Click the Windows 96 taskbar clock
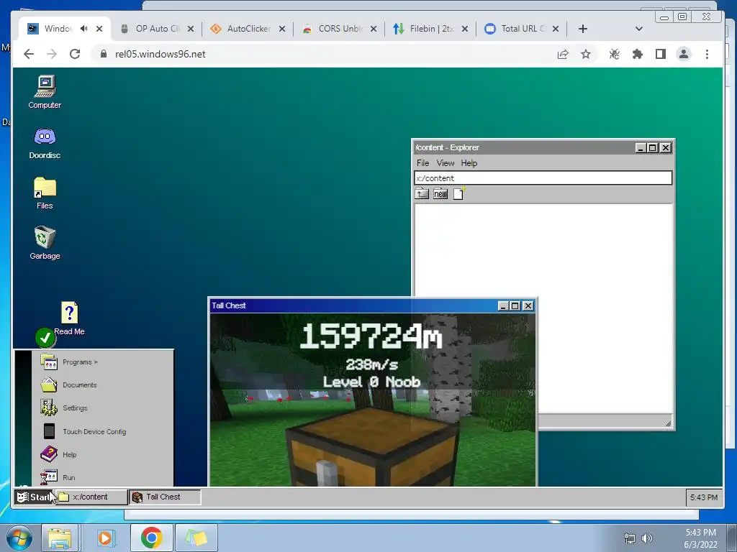The height and width of the screenshot is (552, 737). [x=704, y=497]
